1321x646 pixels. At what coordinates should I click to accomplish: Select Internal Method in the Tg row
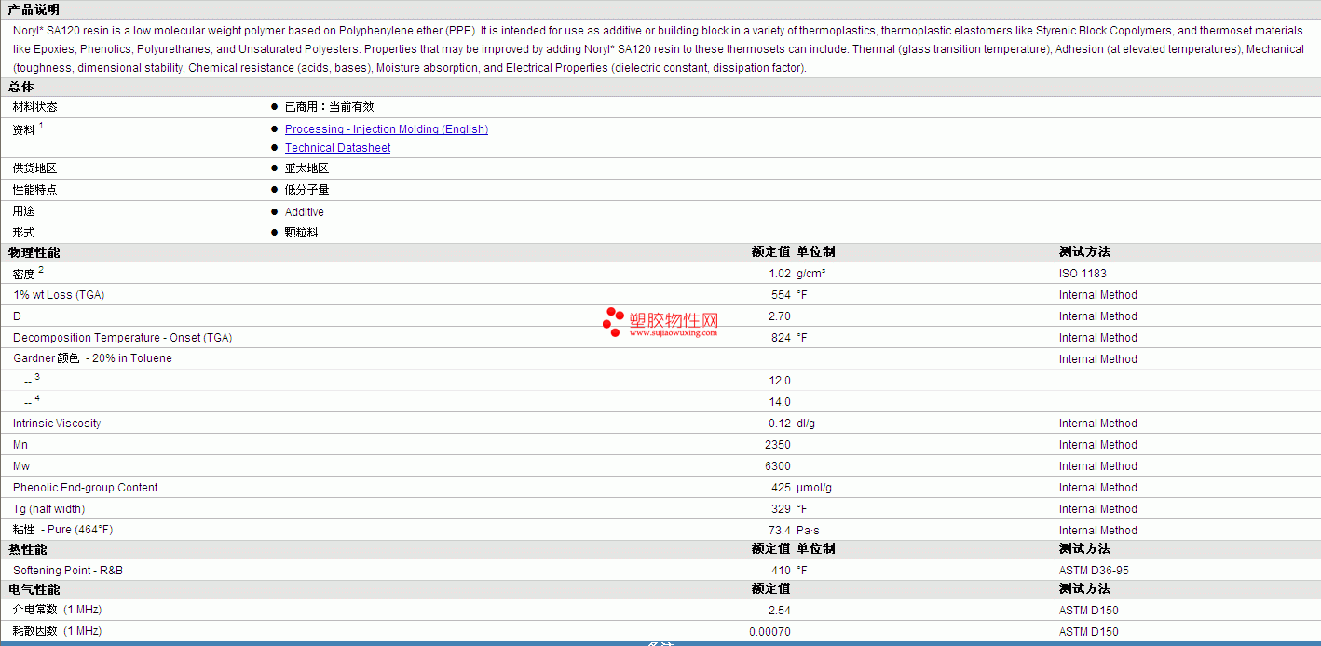pyautogui.click(x=1098, y=509)
